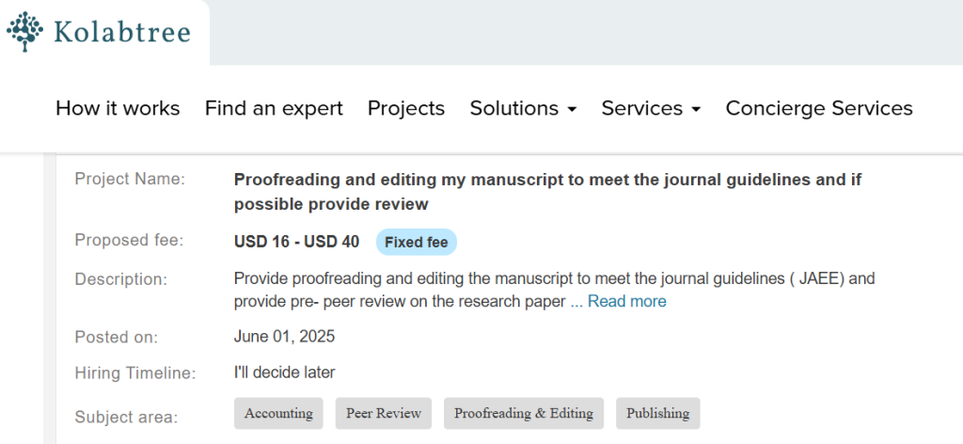Click the Proofreading & Editing tag
Viewport: 963px width, 444px height.
click(x=523, y=413)
